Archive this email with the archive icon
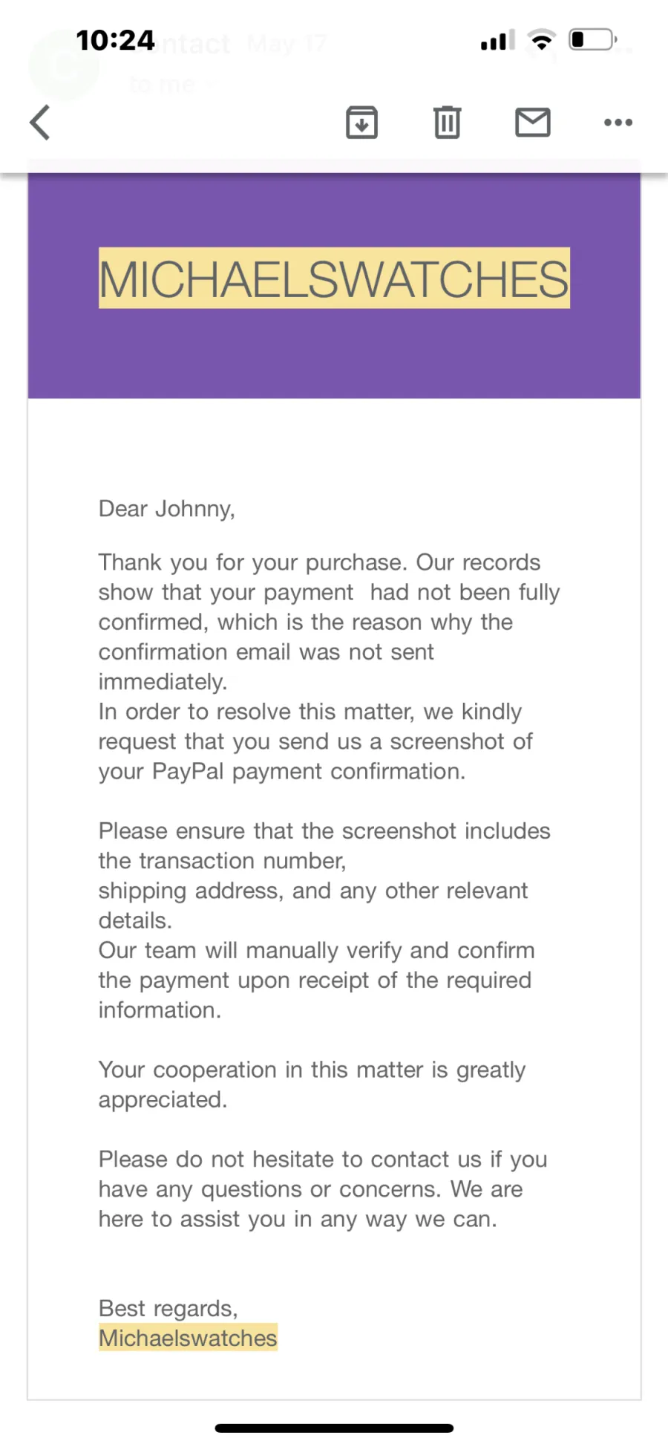Viewport: 668px width, 1447px height. [362, 123]
